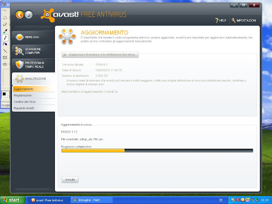
Task: Open the Windows Start menu
Action: tap(12, 200)
